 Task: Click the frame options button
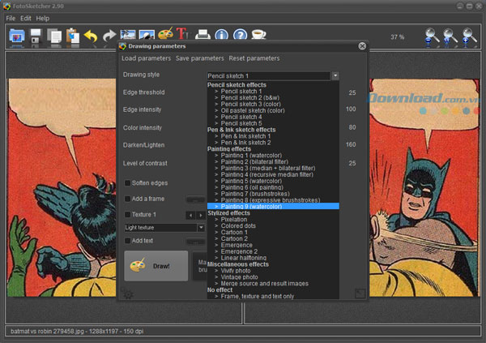click(195, 199)
